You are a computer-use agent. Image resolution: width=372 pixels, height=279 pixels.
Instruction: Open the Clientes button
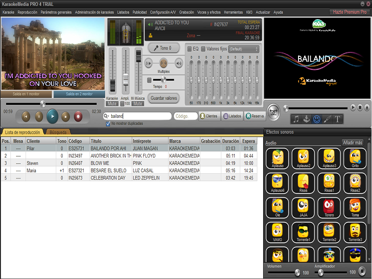(x=209, y=116)
